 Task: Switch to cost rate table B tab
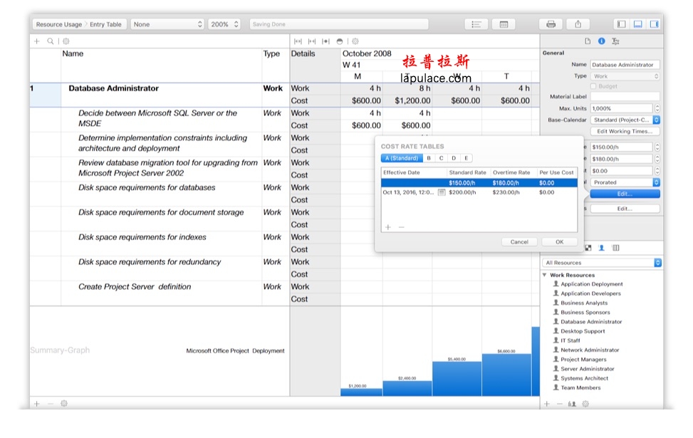pyautogui.click(x=429, y=158)
